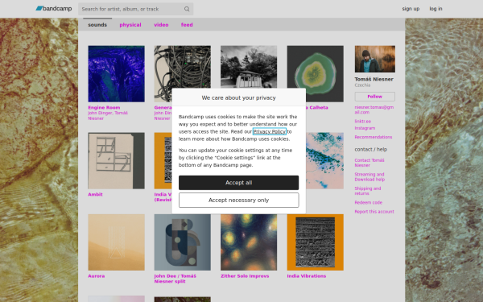483x302 pixels.
Task: Switch to the sounds tab
Action: click(x=97, y=25)
